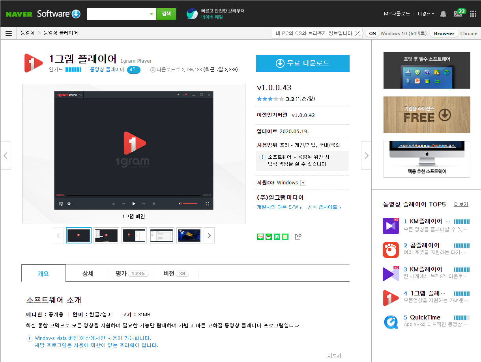This screenshot has height=362, width=481.
Task: Select the second screenshot thumbnail
Action: point(106,236)
